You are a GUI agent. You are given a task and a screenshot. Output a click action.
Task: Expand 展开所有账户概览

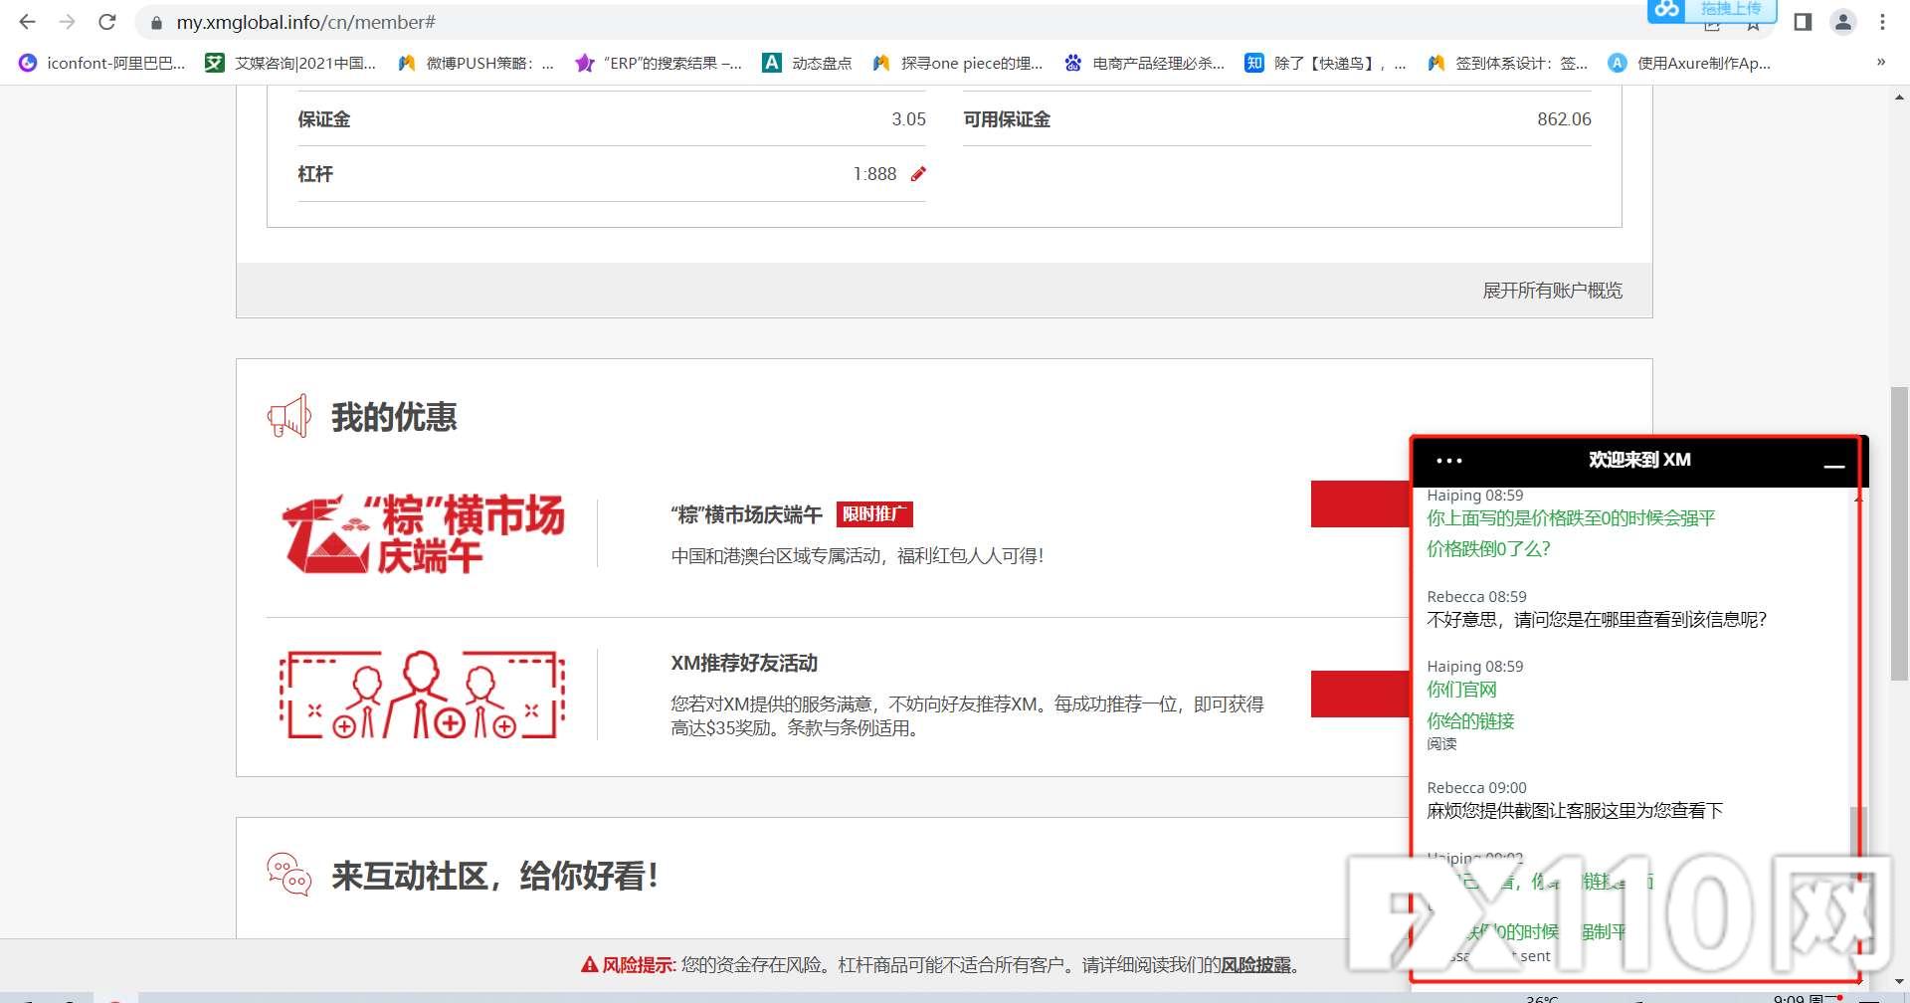[1552, 291]
